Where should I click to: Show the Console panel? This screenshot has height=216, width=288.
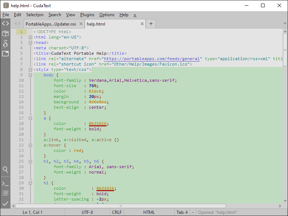5,184
